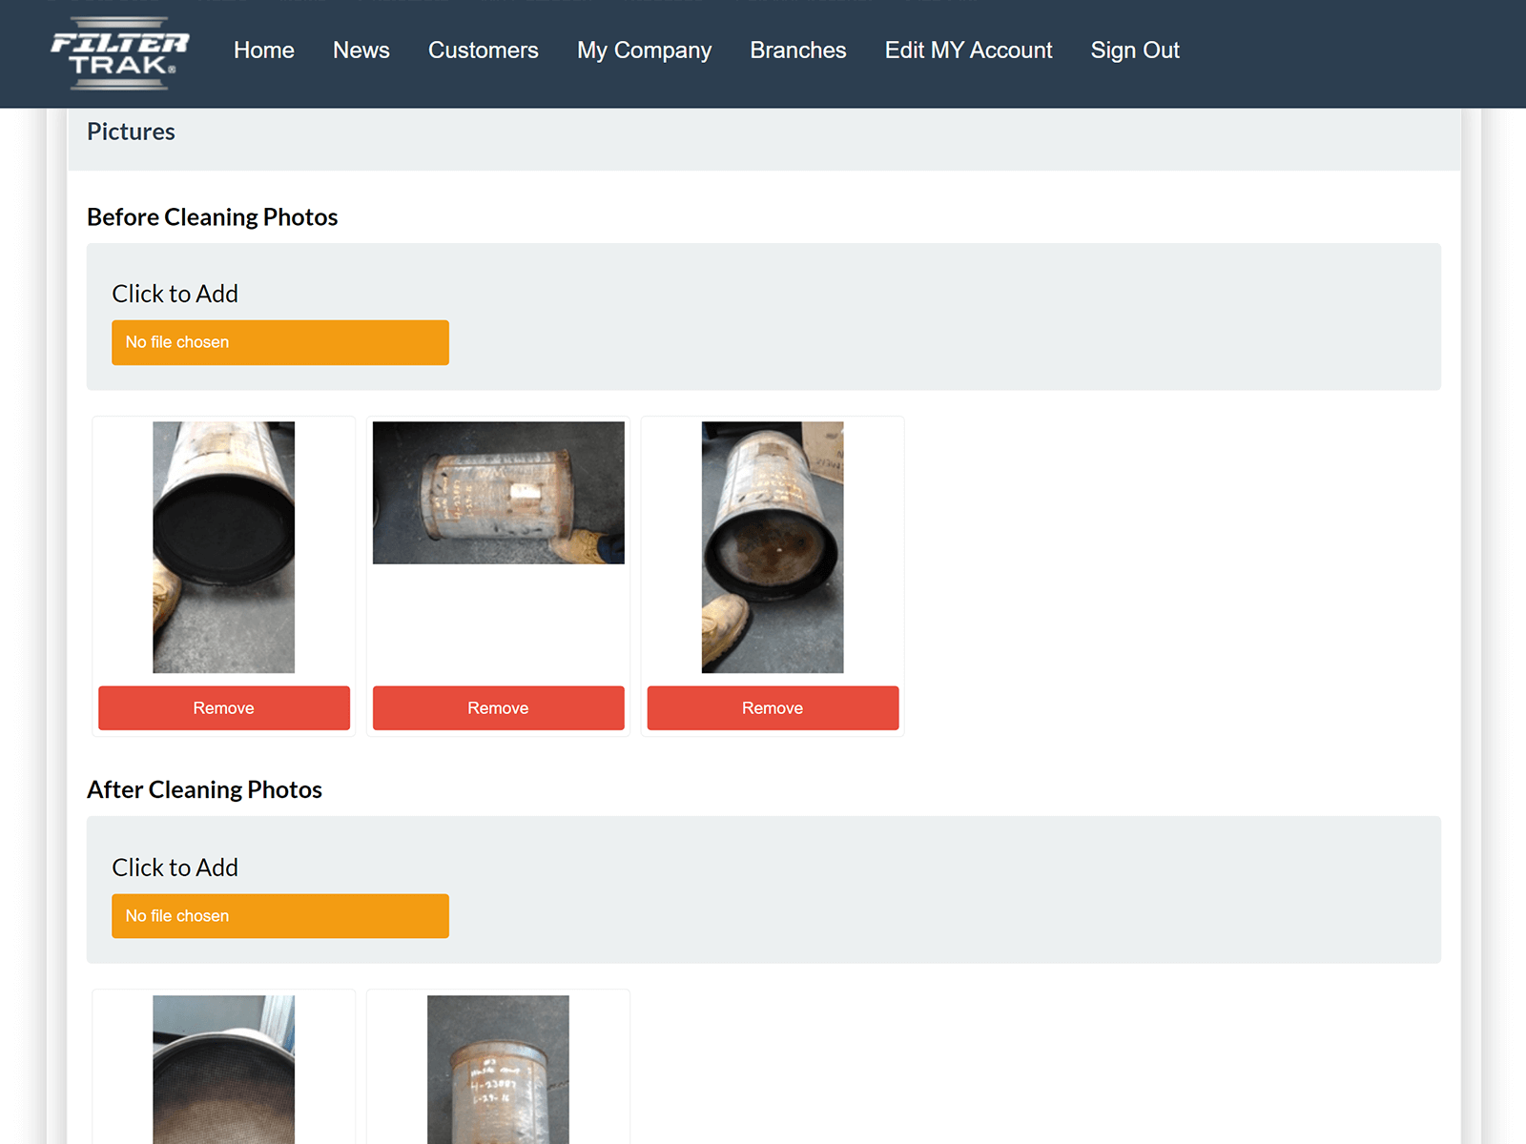The height and width of the screenshot is (1144, 1526).
Task: Open the Branches page
Action: point(798,51)
